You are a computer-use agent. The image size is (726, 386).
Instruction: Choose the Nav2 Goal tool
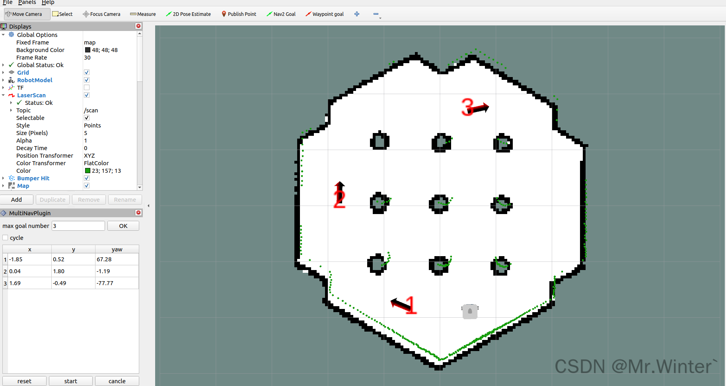(x=281, y=14)
